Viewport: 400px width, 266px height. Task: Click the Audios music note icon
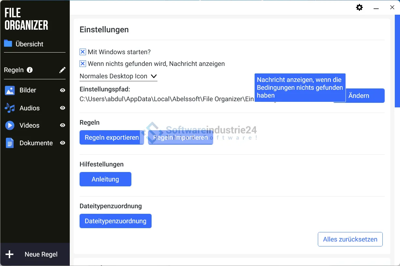pos(10,108)
